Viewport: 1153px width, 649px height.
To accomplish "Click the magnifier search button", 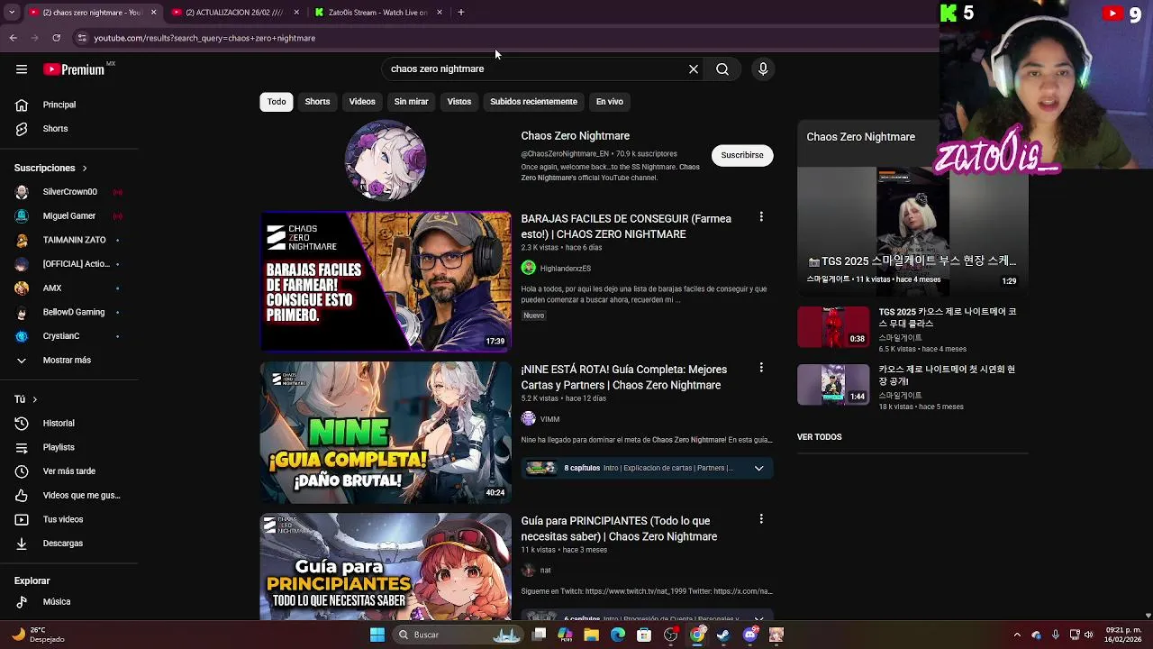I will point(722,69).
